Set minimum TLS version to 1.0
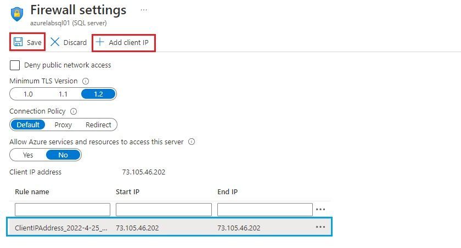Screen dimensions: 461x248 coord(28,94)
